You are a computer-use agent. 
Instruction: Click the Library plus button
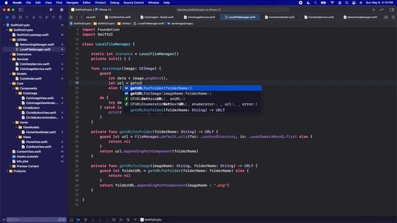(x=373, y=10)
